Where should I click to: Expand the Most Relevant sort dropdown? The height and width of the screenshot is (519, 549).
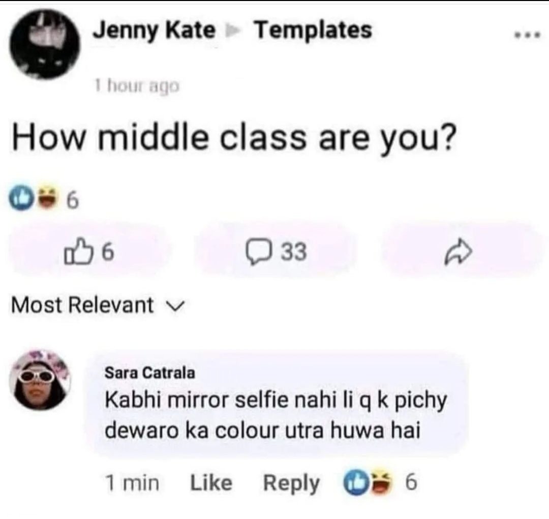(98, 305)
